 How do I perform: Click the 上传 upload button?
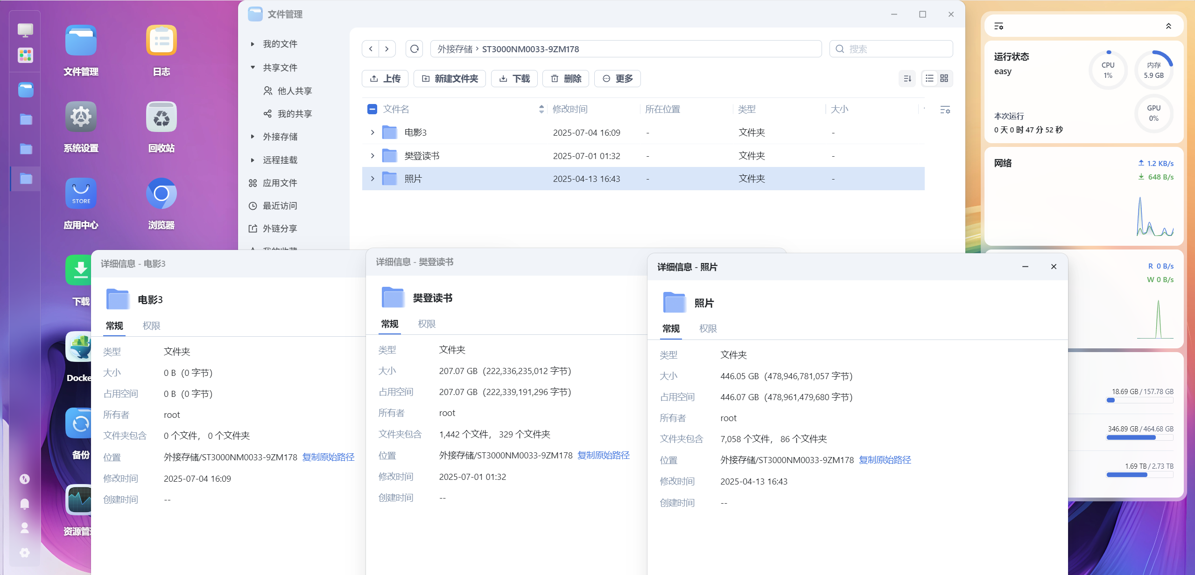385,78
